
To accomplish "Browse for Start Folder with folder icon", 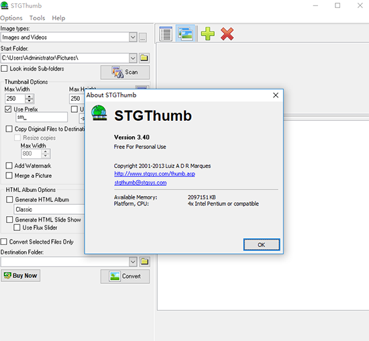I will pyautogui.click(x=144, y=58).
